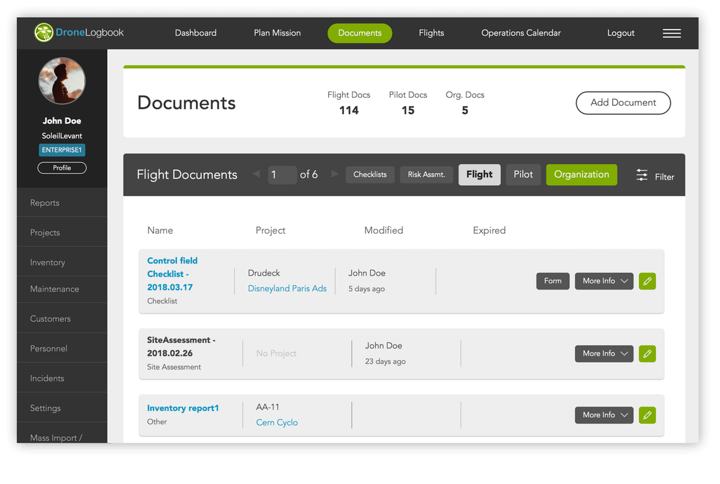Click the Form button in Checklist row

click(x=552, y=281)
